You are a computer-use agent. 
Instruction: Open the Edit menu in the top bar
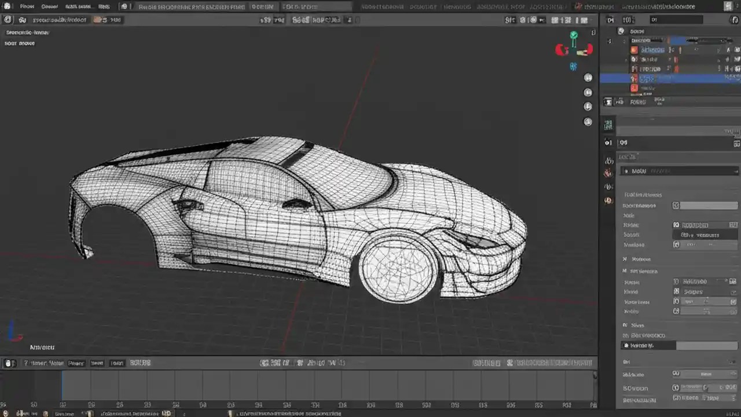coord(49,6)
